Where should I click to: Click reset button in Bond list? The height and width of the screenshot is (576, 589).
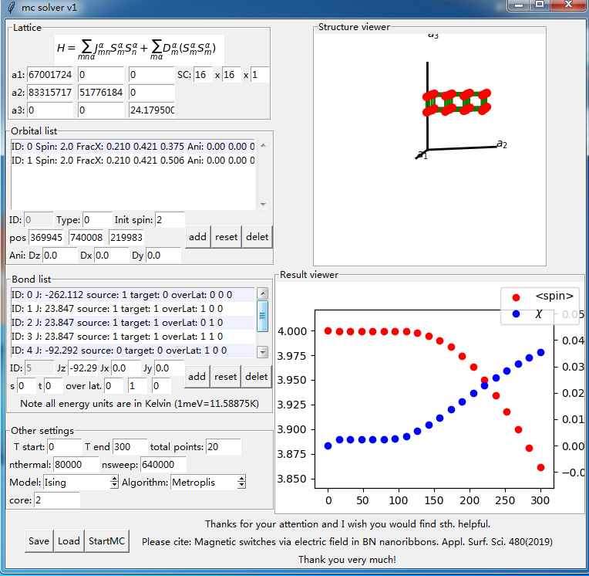pos(225,376)
